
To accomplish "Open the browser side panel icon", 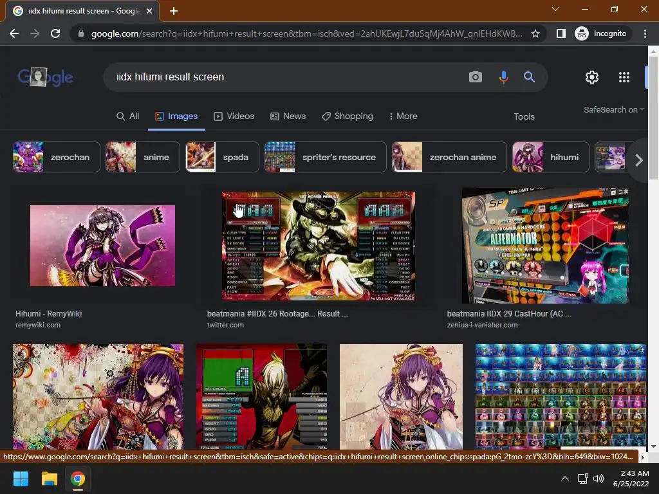I will pyautogui.click(x=561, y=33).
